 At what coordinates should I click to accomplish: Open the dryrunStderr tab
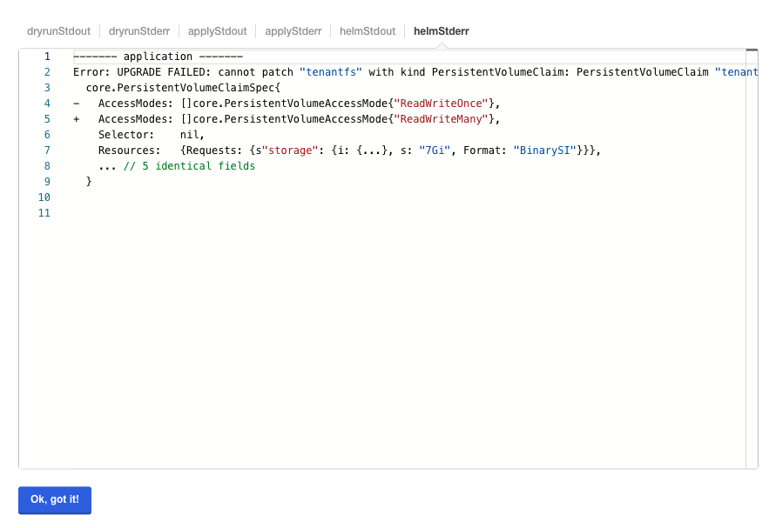(139, 31)
